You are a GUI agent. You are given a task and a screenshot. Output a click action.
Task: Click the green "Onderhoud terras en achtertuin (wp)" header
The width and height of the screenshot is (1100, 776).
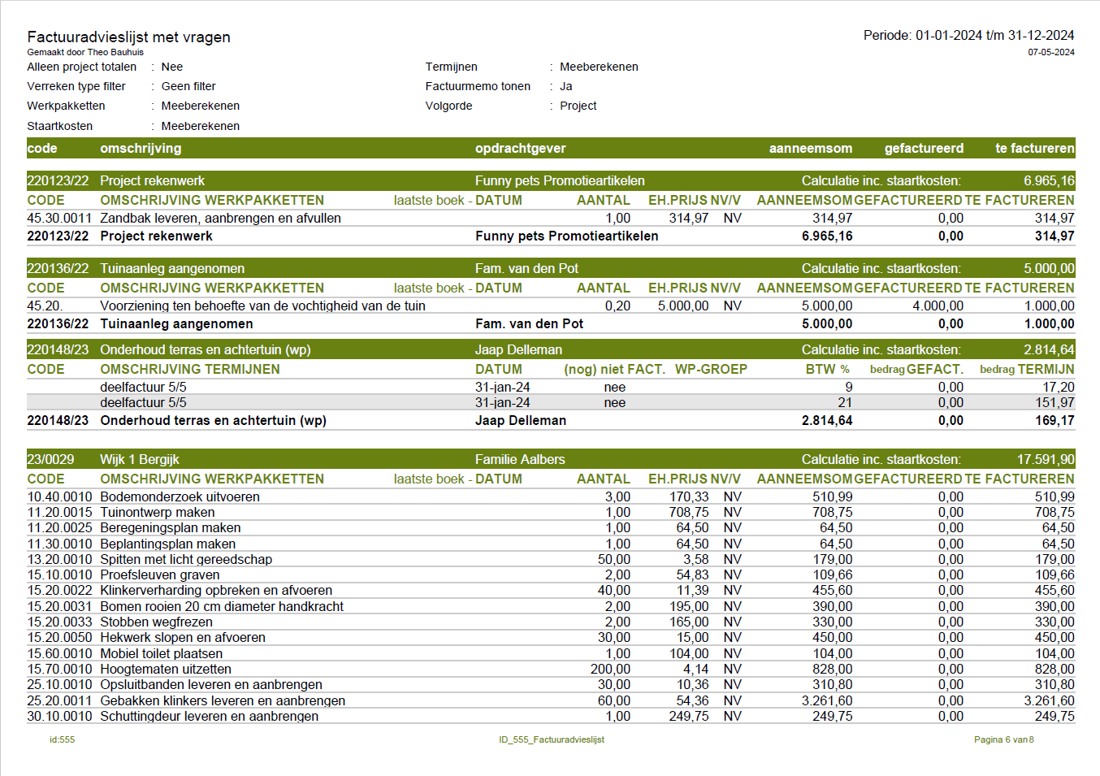pyautogui.click(x=205, y=350)
